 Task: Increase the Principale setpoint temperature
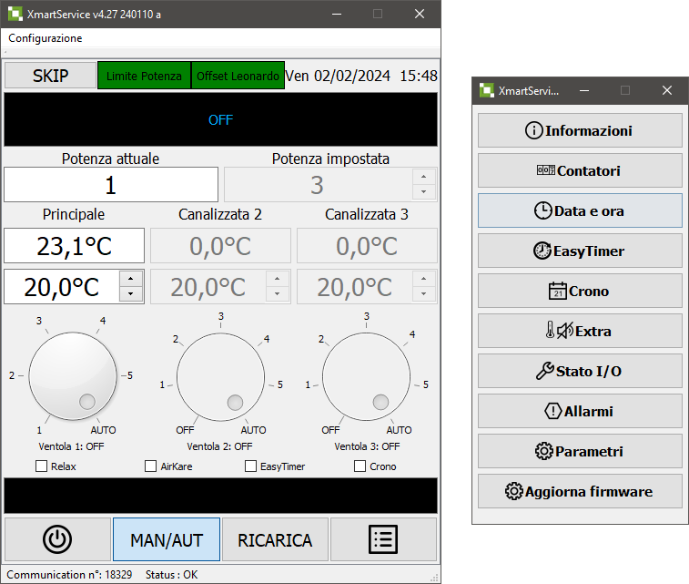(132, 279)
